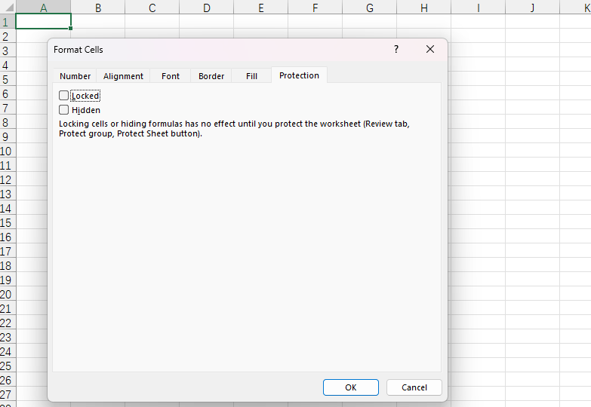Open the Alignment tab
591x407 pixels.
pyautogui.click(x=123, y=76)
